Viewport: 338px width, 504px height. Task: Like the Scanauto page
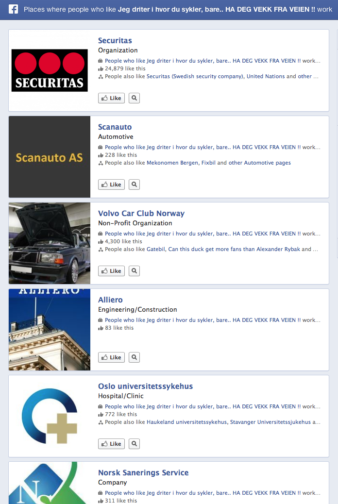111,185
